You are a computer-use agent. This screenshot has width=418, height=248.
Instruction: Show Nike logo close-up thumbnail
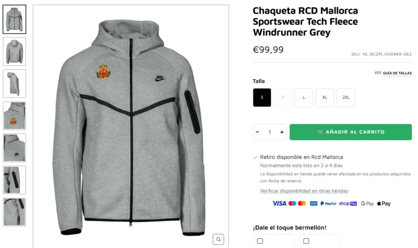pyautogui.click(x=14, y=148)
